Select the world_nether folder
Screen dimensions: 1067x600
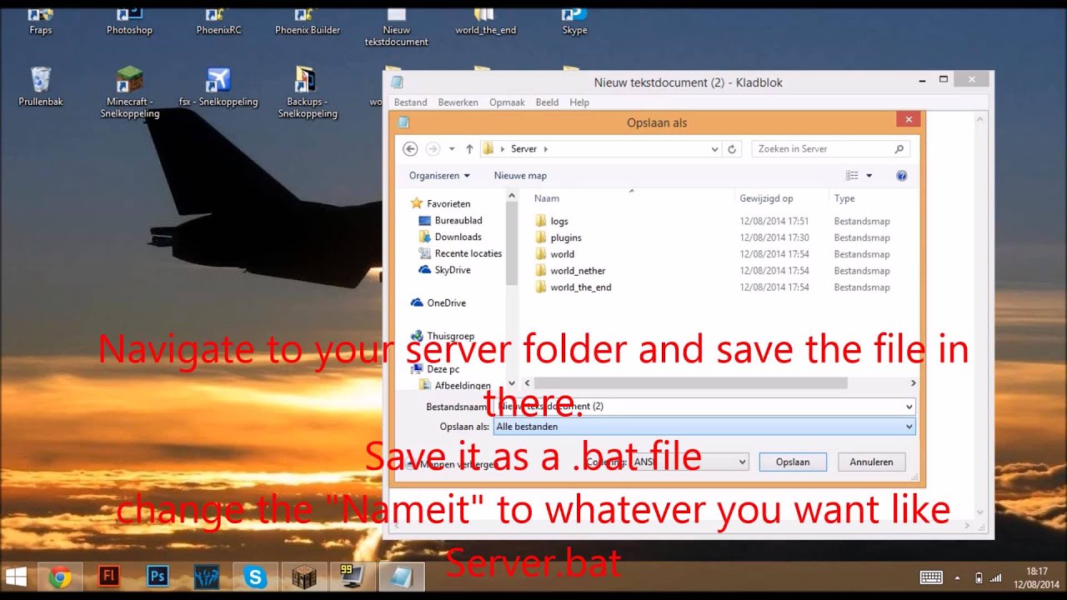click(578, 271)
